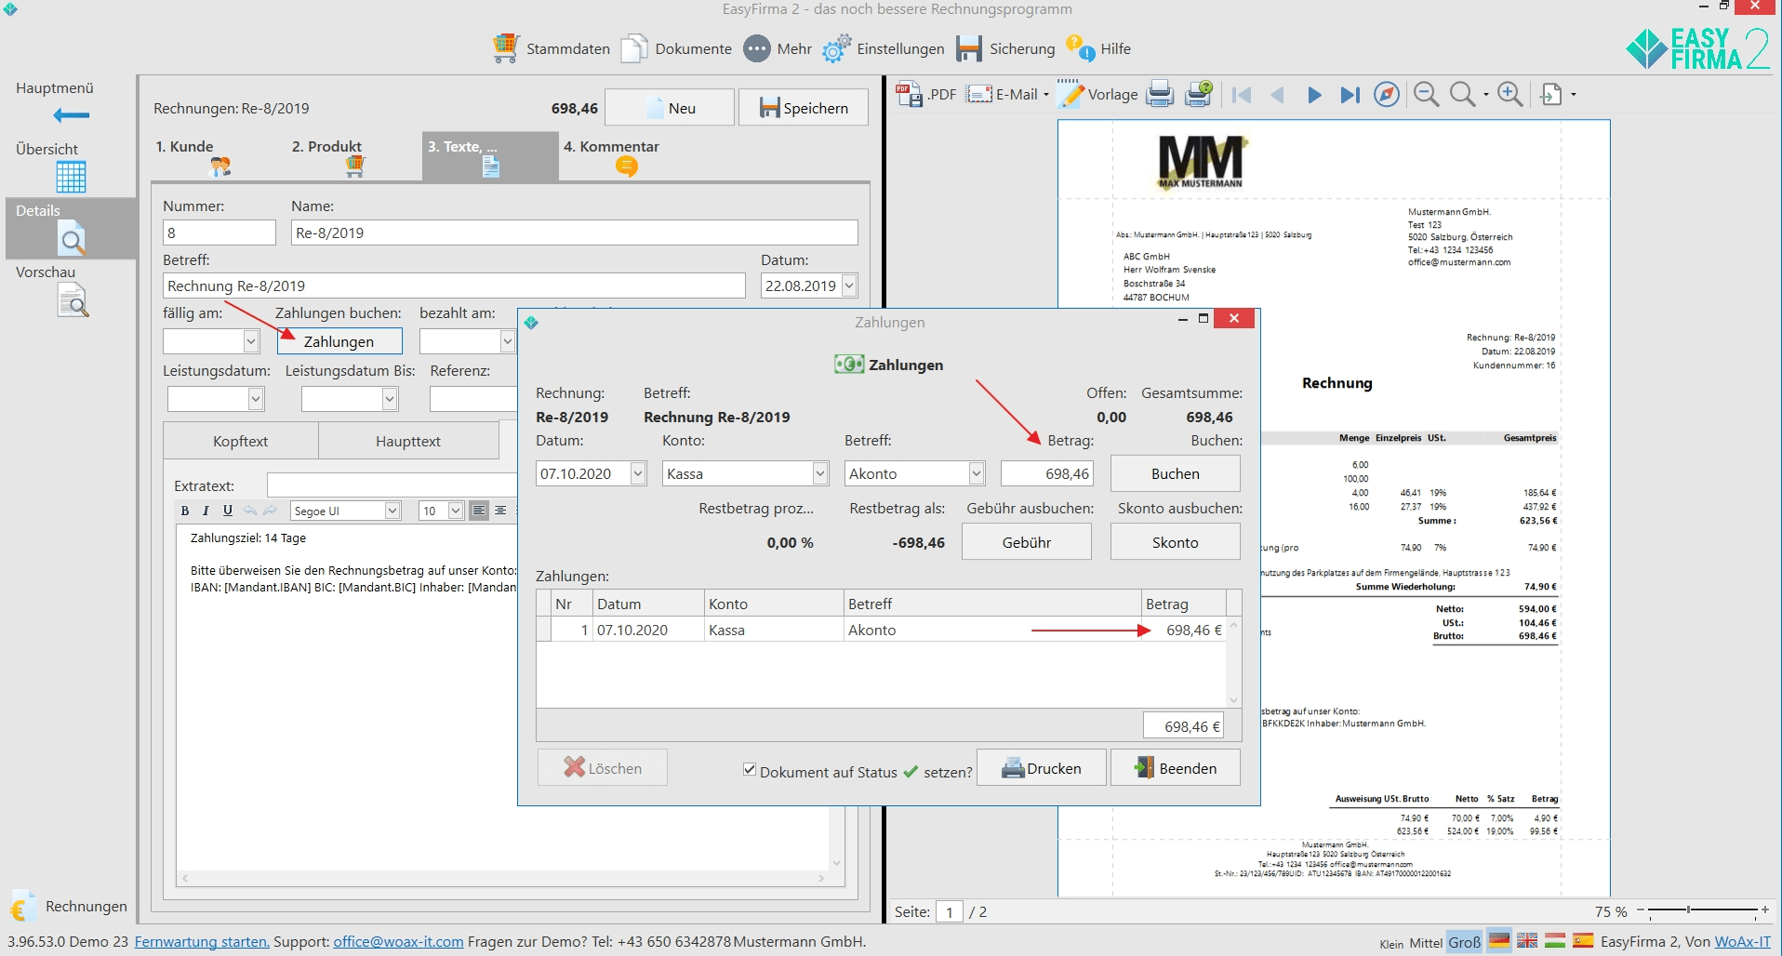Jump to last preview page

1350,95
